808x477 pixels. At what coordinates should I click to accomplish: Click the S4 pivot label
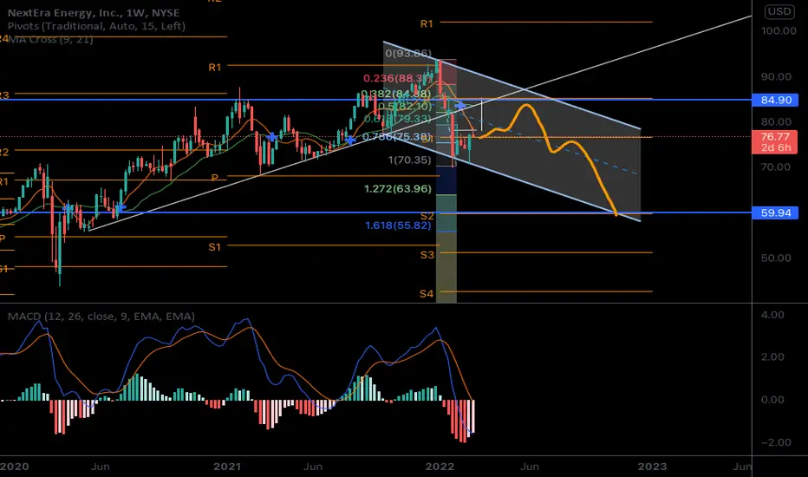pos(427,294)
